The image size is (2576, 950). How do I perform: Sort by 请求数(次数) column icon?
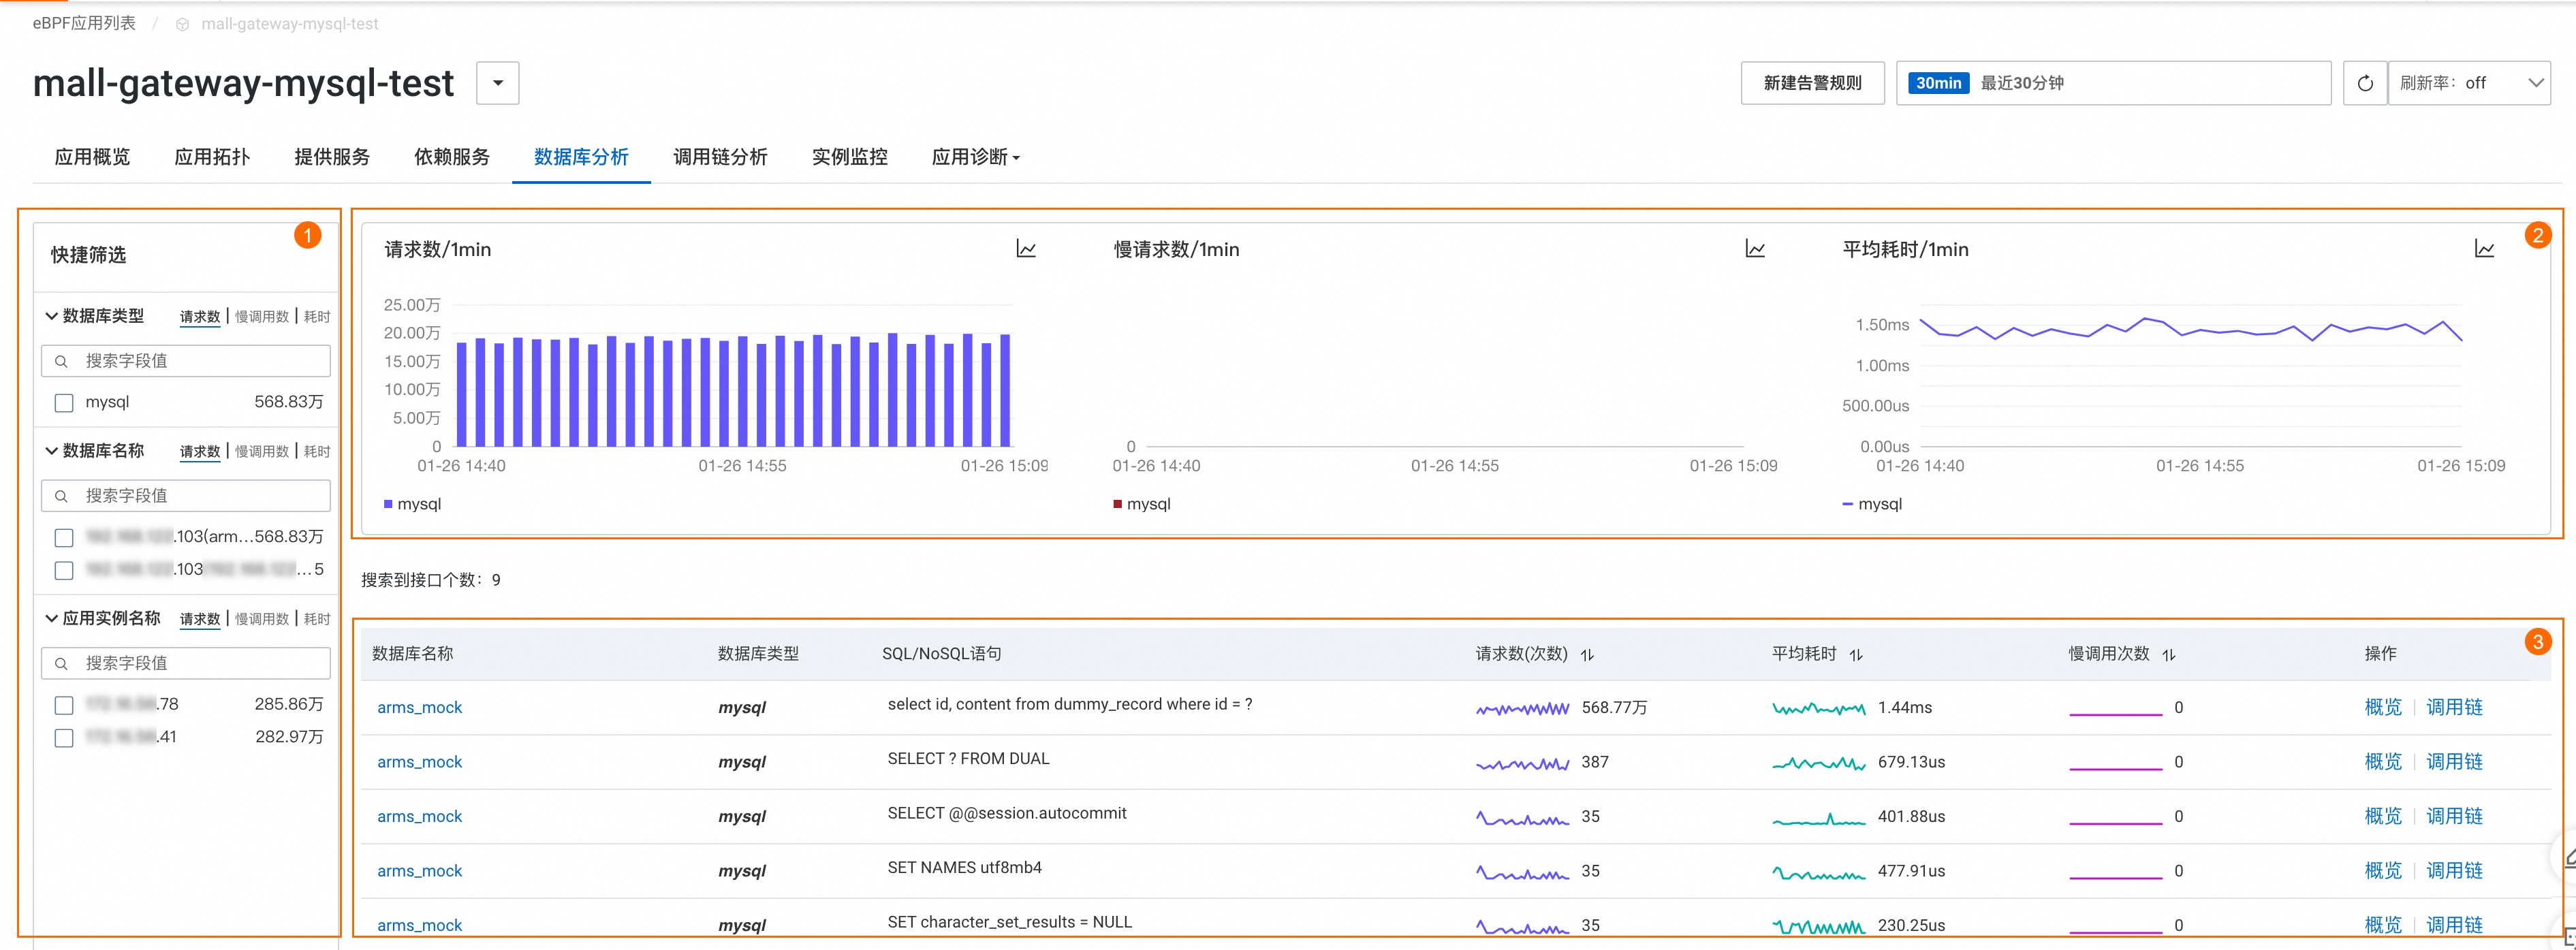[x=1587, y=655]
